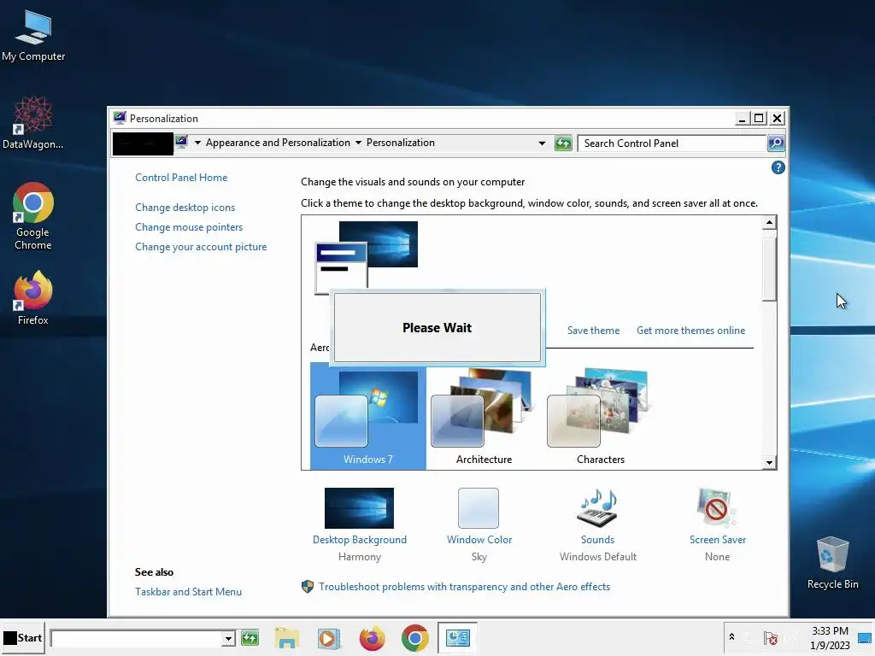Image resolution: width=875 pixels, height=656 pixels.
Task: Open Change mouse pointers link
Action: pos(189,227)
